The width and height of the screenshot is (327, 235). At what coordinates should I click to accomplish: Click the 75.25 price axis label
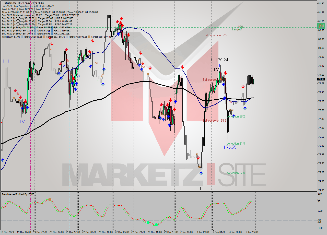tap(321, 172)
